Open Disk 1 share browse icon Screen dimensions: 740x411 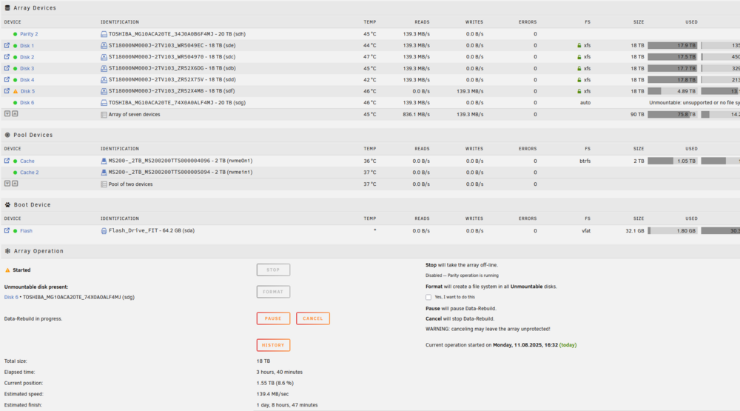click(x=7, y=45)
